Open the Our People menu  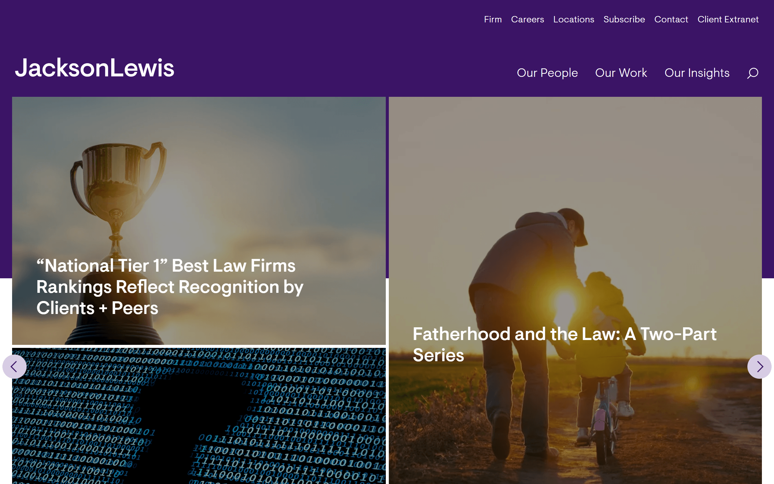[x=547, y=73]
